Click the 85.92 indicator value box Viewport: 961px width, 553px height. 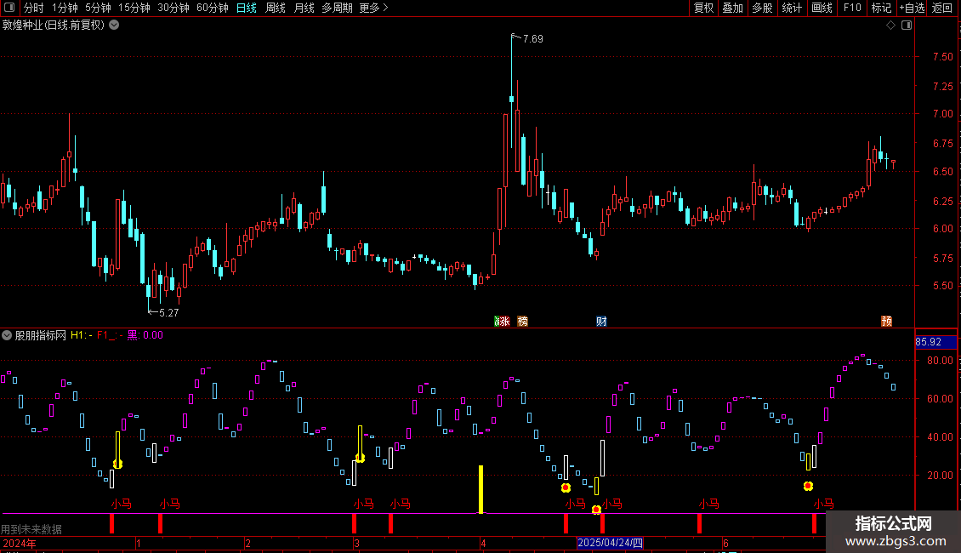pos(935,342)
